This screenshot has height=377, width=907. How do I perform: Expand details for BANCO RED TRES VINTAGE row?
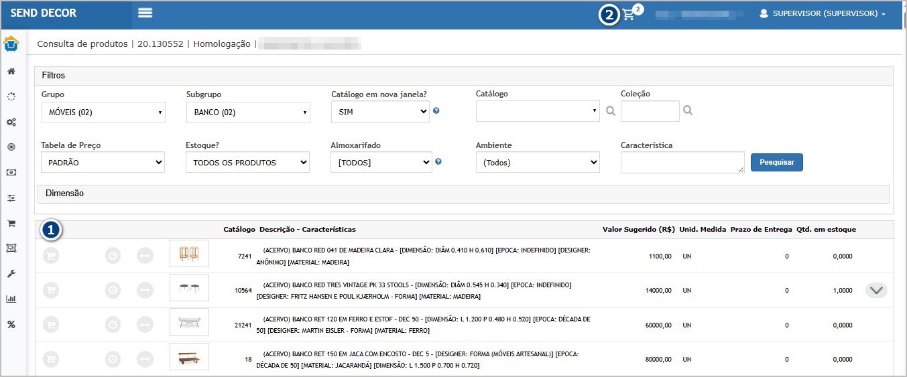click(x=876, y=290)
